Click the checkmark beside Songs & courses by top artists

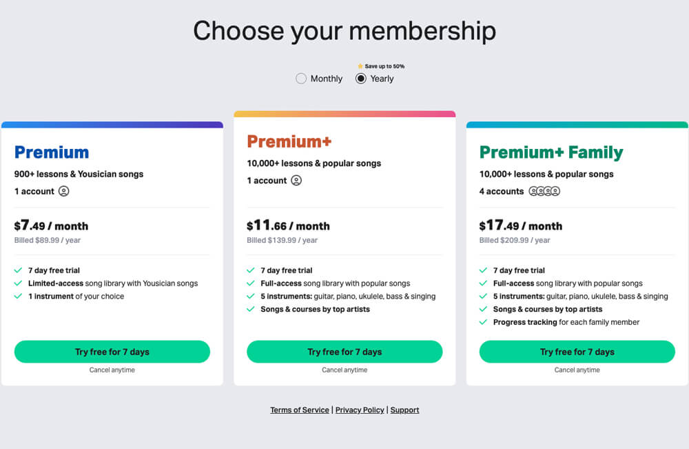tap(251, 309)
